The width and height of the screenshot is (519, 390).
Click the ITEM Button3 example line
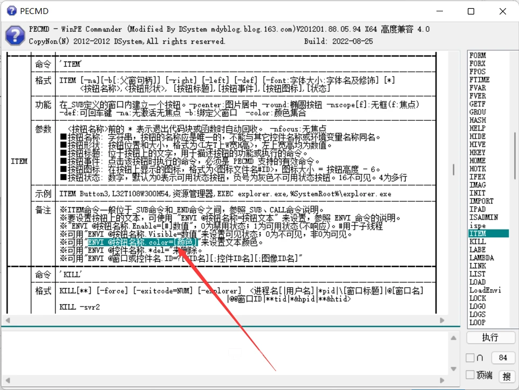(225, 194)
